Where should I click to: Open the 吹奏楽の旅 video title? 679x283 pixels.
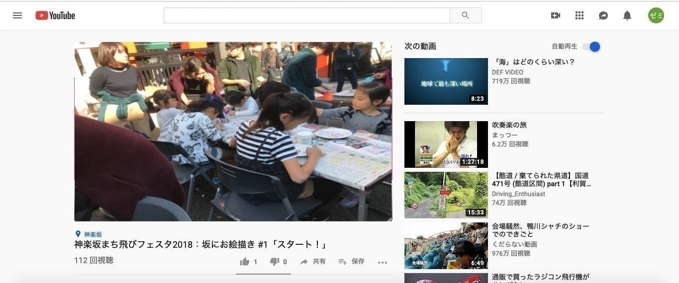509,125
